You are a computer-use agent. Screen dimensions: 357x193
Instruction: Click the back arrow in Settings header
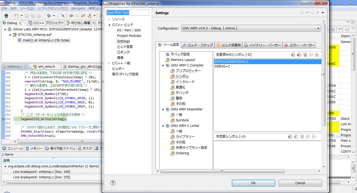click(302, 13)
